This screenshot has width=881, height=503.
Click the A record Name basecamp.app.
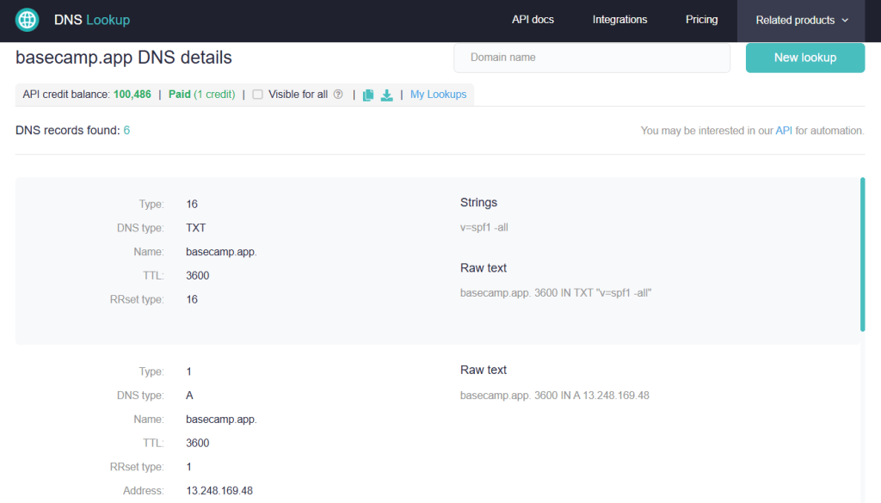tap(221, 420)
